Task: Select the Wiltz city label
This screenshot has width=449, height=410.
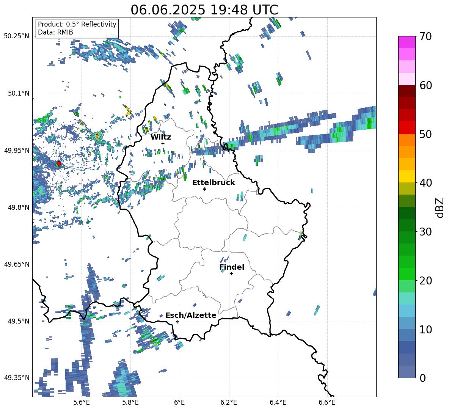Action: (161, 137)
